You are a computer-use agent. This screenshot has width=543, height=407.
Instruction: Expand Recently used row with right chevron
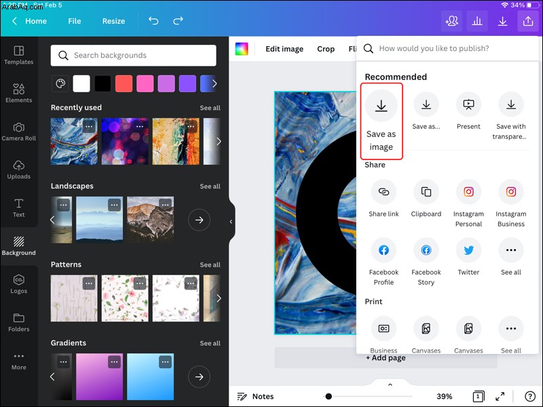click(x=219, y=141)
